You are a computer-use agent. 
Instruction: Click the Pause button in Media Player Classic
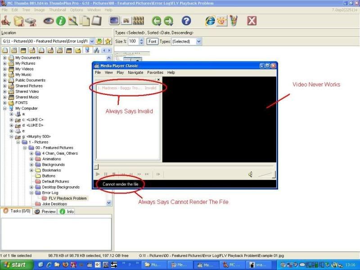(106, 174)
